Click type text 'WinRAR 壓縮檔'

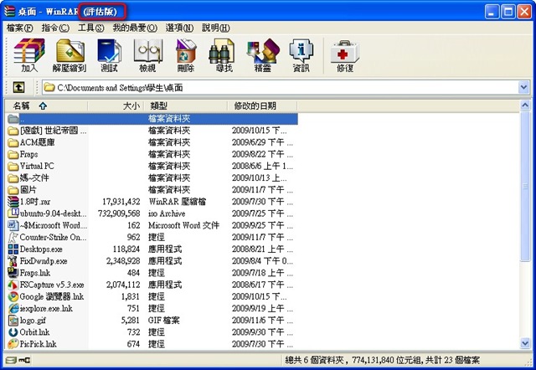(177, 202)
